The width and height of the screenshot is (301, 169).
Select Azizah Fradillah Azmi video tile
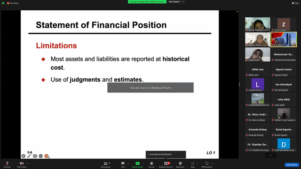(258, 24)
